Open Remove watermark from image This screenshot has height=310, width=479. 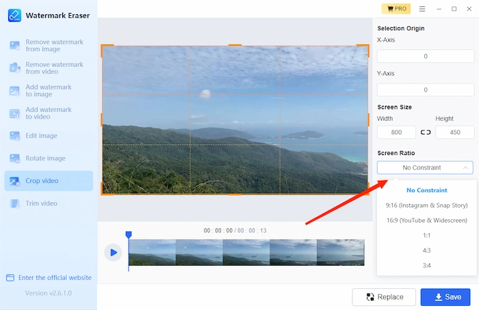click(x=49, y=46)
